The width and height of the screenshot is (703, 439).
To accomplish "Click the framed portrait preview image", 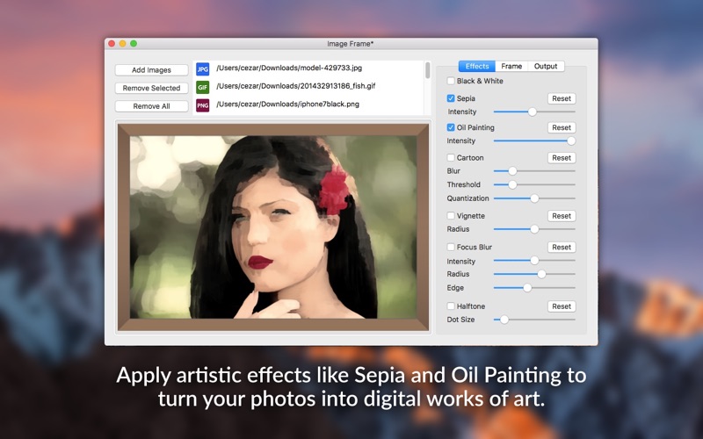I will point(273,227).
